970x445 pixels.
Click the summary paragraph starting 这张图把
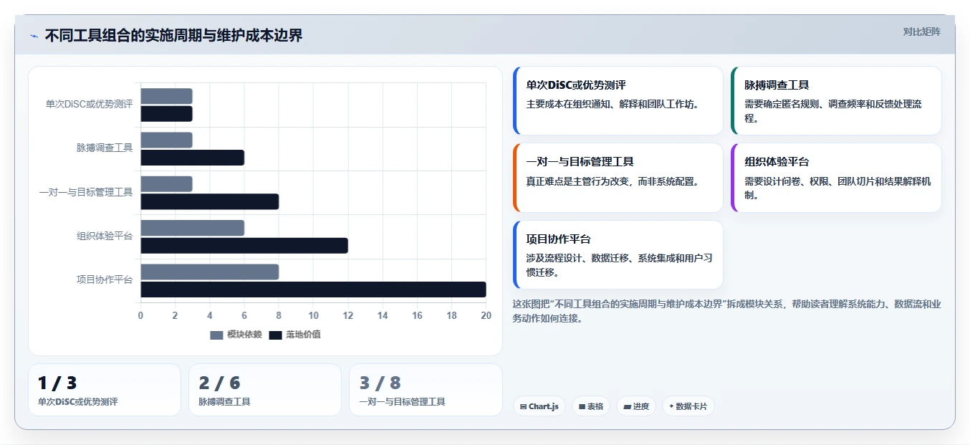pos(726,311)
